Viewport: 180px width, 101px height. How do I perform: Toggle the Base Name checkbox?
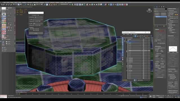click(x=30, y=17)
